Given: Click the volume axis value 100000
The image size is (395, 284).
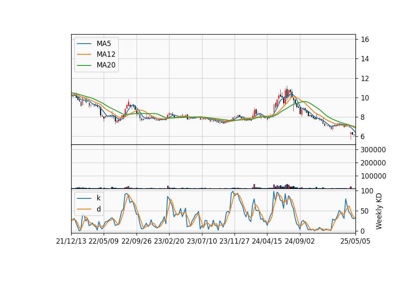Looking at the screenshot, I should point(373,176).
